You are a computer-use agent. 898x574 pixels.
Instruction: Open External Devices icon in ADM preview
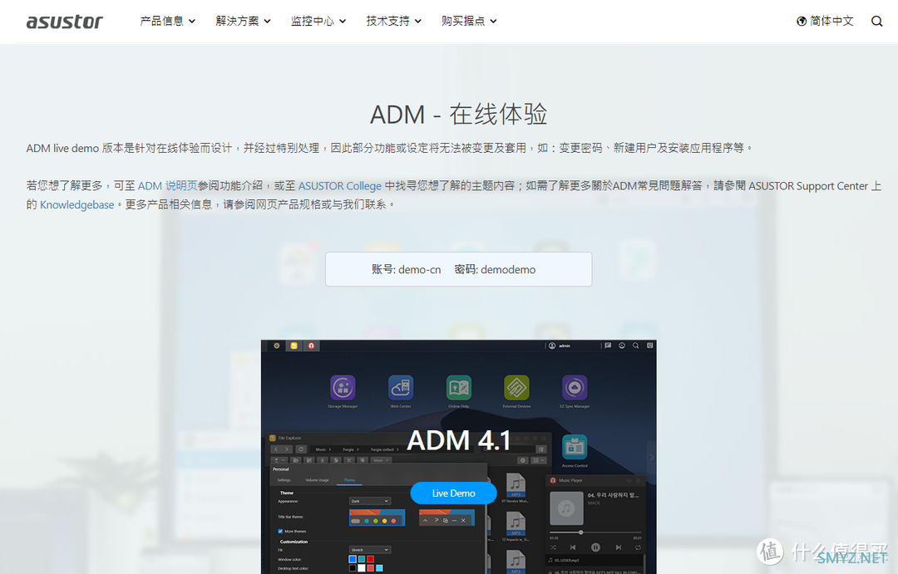click(516, 387)
